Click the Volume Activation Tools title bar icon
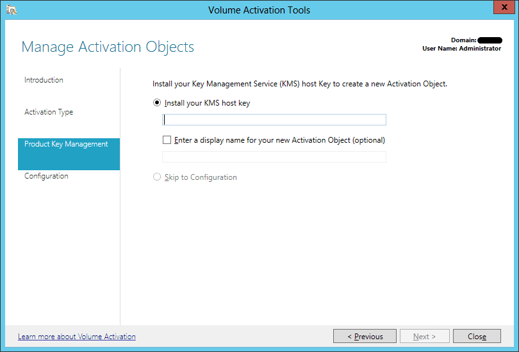The width and height of the screenshot is (519, 352). point(10,10)
